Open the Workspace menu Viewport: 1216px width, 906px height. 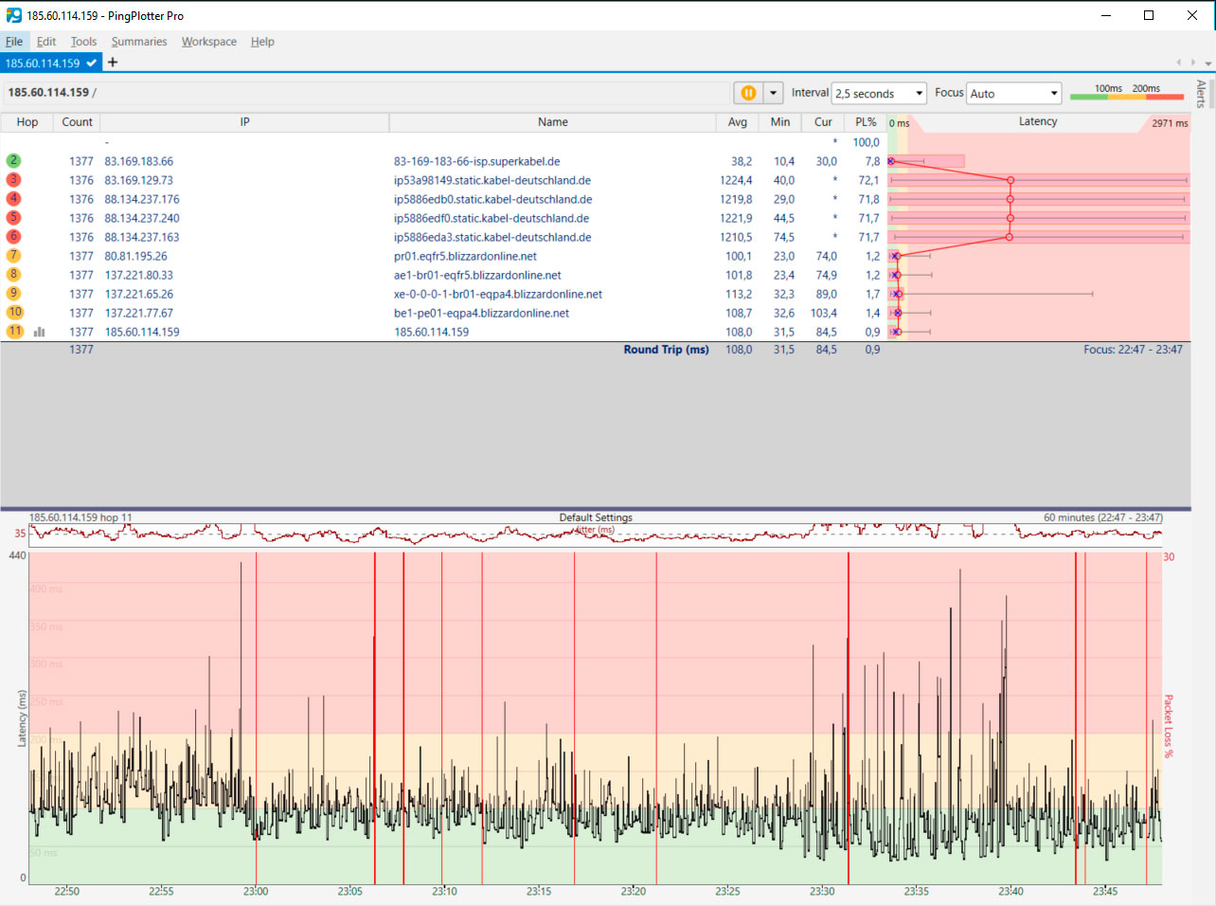(209, 42)
